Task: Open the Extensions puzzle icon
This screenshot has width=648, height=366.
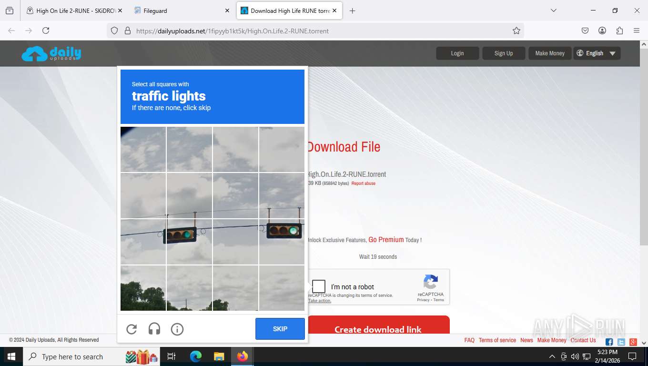Action: tap(619, 30)
